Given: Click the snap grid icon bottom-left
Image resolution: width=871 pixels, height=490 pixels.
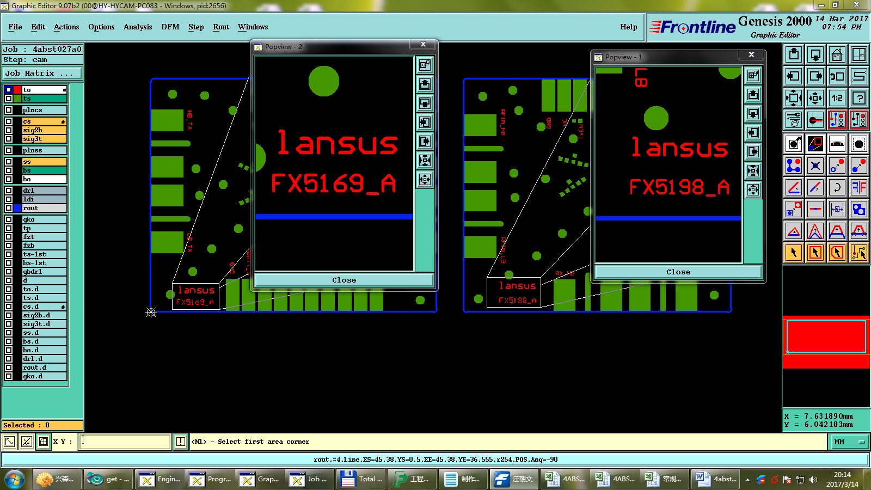Looking at the screenshot, I should (x=44, y=442).
